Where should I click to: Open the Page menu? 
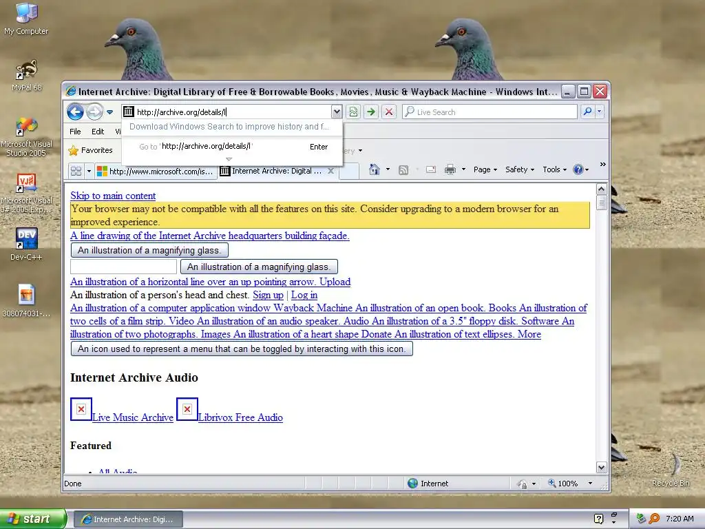(x=485, y=169)
